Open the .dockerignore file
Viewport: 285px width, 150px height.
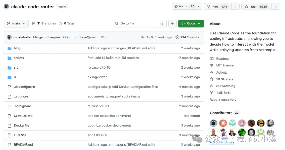[x=24, y=87]
